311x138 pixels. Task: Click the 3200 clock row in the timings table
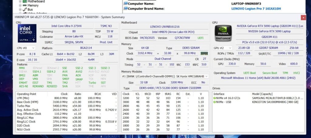click(165, 98)
